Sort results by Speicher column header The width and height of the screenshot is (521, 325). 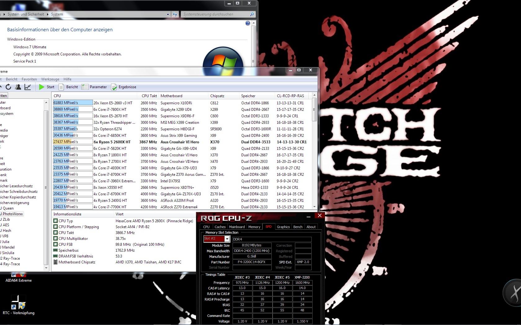click(x=257, y=96)
